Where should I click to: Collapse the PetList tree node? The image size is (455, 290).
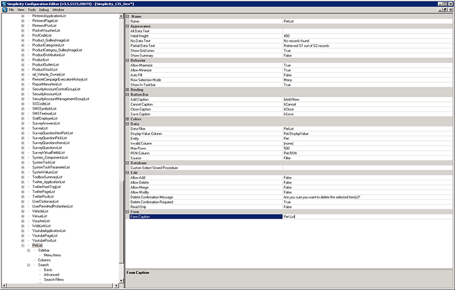pyautogui.click(x=23, y=245)
